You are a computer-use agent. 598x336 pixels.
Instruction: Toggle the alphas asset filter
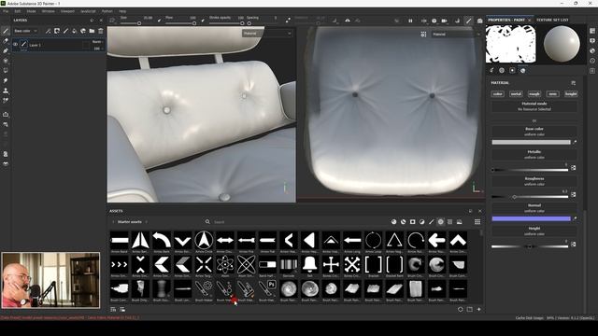440,222
